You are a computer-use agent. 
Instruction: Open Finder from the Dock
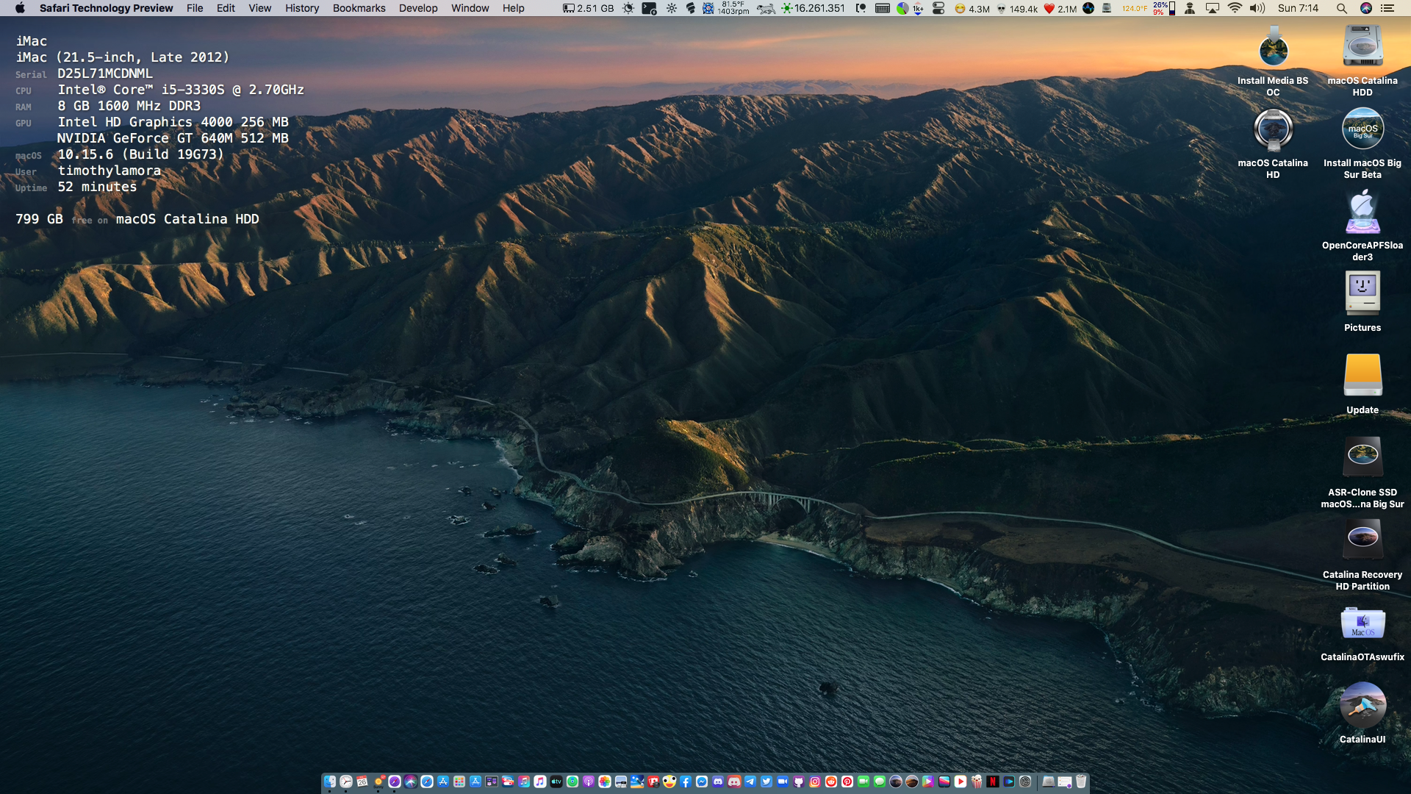[x=330, y=782]
